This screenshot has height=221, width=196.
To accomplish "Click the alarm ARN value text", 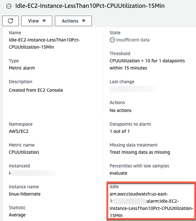I will (x=152, y=205).
